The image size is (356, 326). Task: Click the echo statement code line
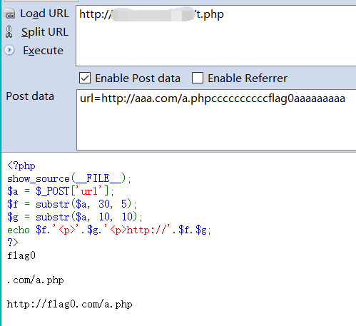[109, 230]
